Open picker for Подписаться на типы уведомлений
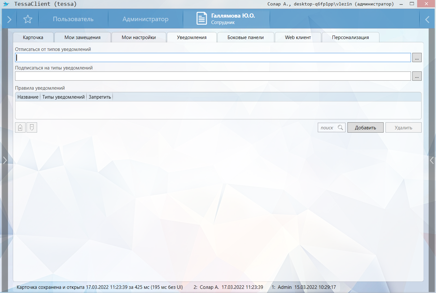The width and height of the screenshot is (436, 293). (417, 76)
